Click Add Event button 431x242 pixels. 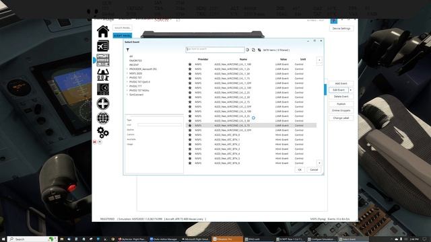(x=341, y=83)
